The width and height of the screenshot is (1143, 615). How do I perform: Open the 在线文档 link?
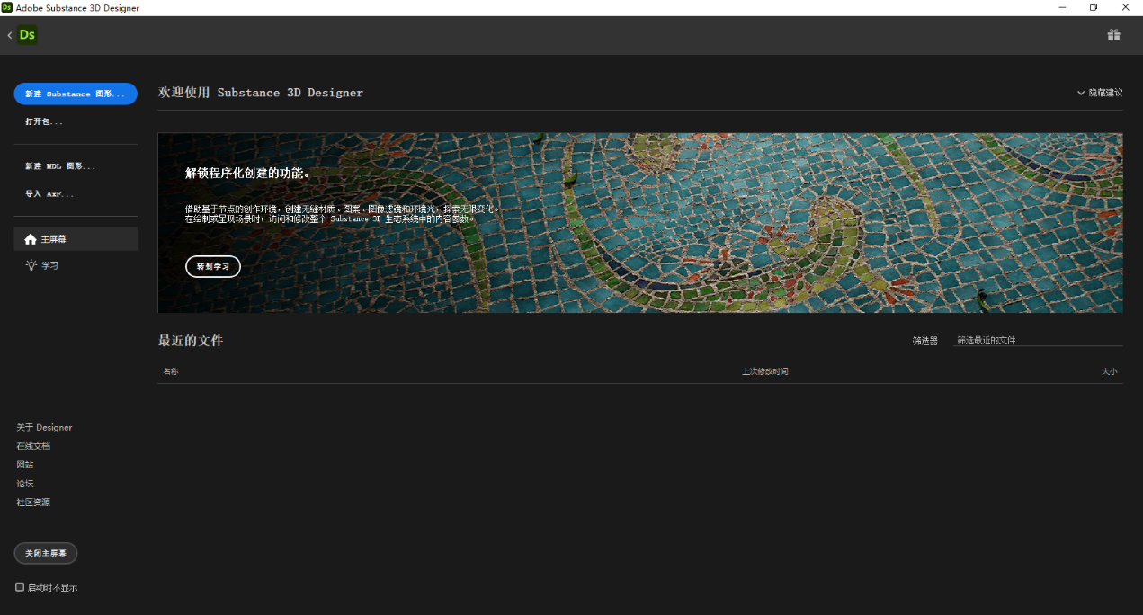33,446
